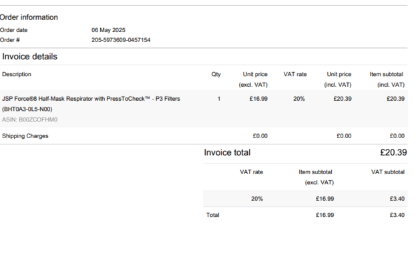Screen dimensions: 418x267
Task: Select the Total row label in VAT summary
Action: 212,215
